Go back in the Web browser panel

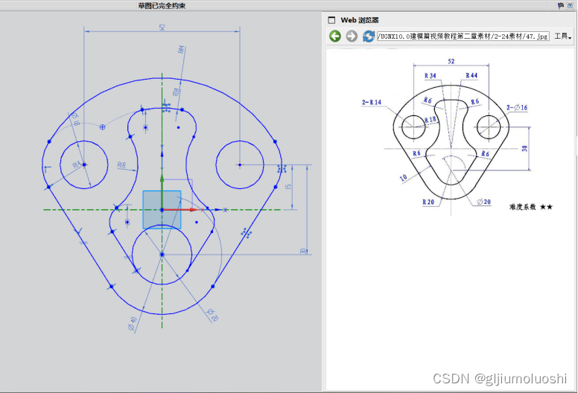click(x=335, y=36)
